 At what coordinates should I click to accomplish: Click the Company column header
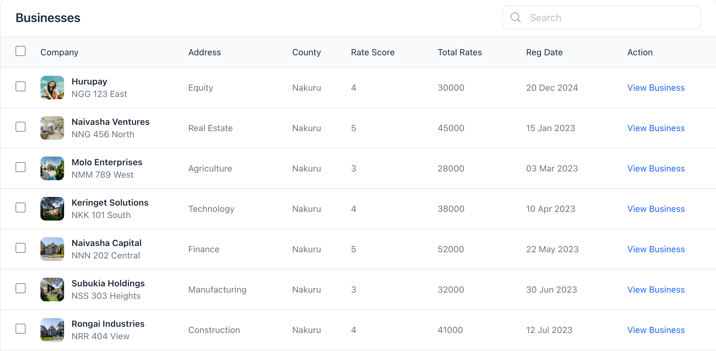pos(59,52)
